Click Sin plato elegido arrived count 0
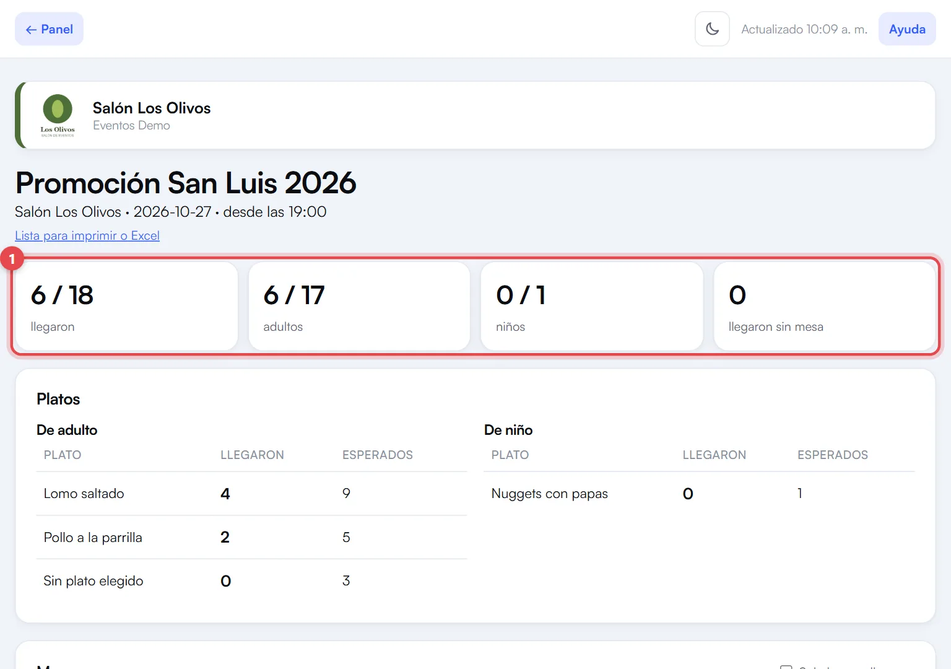 click(x=226, y=581)
